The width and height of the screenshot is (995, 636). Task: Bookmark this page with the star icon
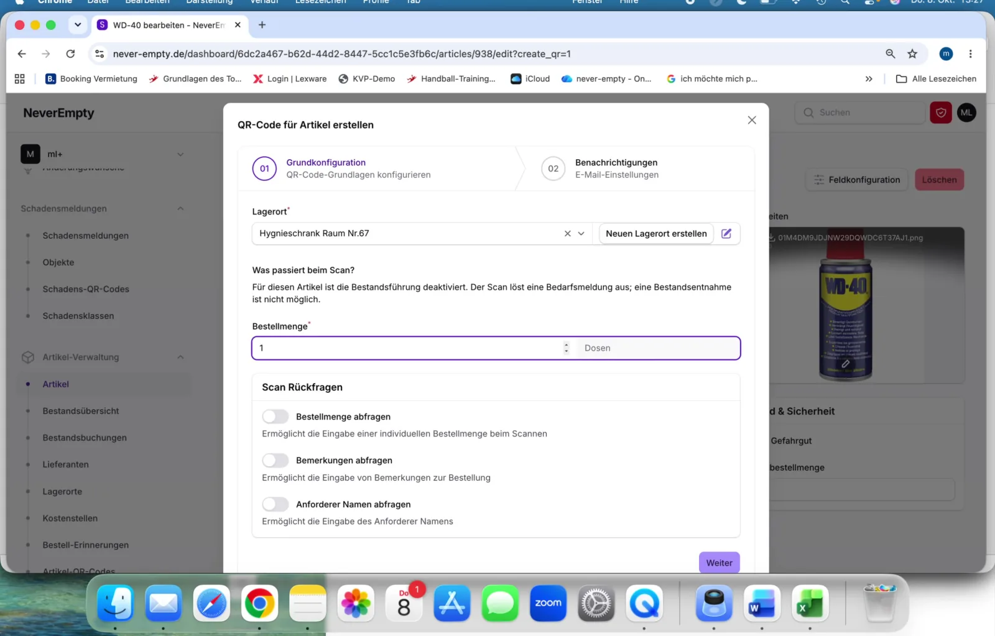pos(912,54)
